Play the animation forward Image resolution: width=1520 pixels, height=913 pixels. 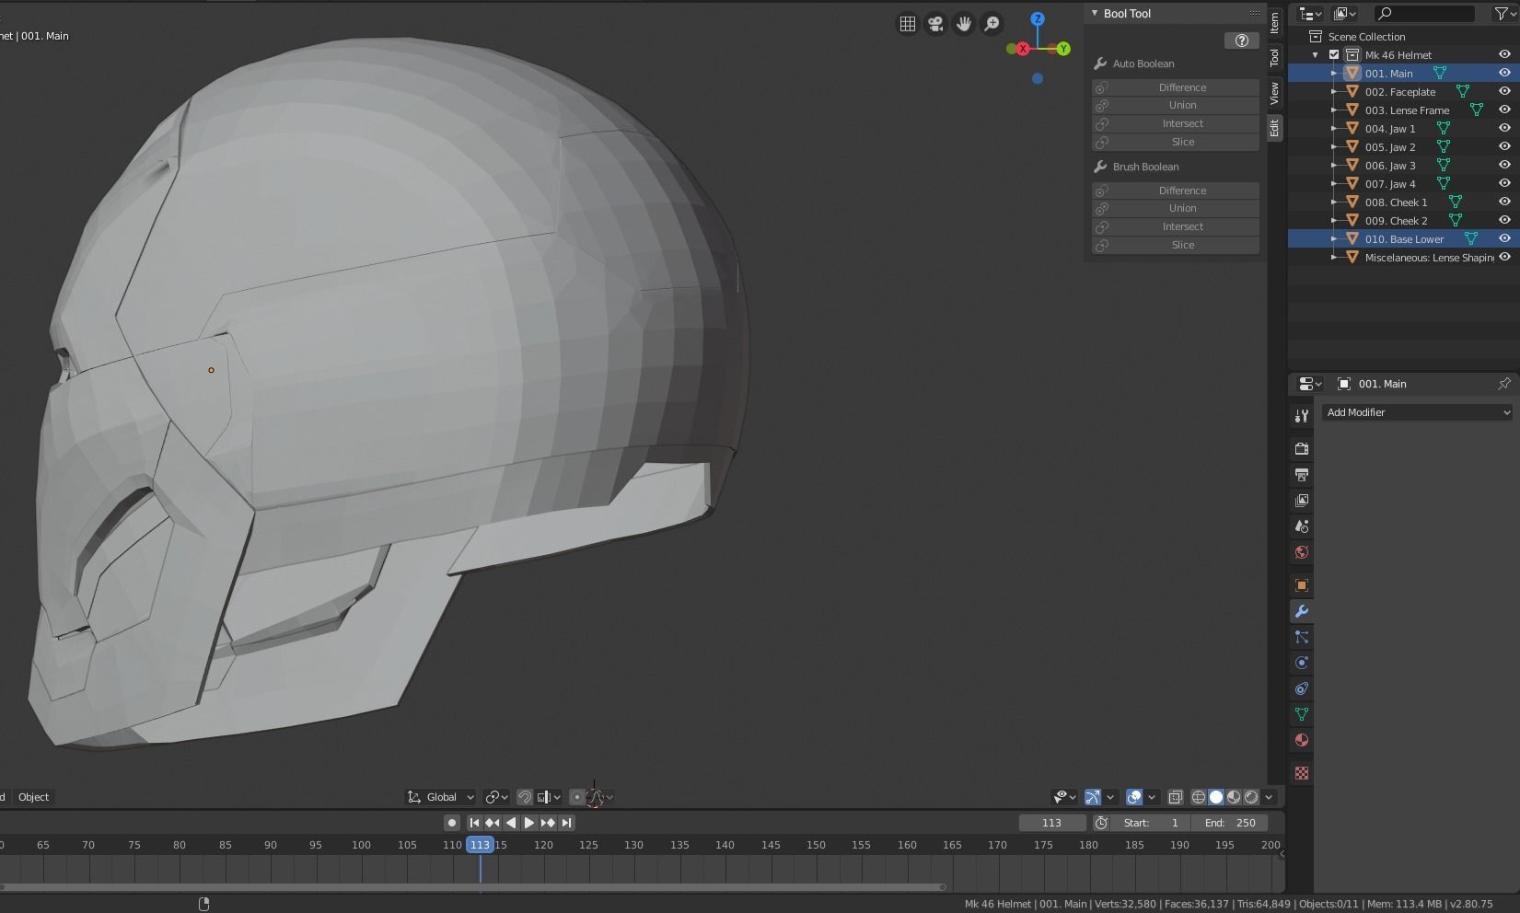coord(529,823)
